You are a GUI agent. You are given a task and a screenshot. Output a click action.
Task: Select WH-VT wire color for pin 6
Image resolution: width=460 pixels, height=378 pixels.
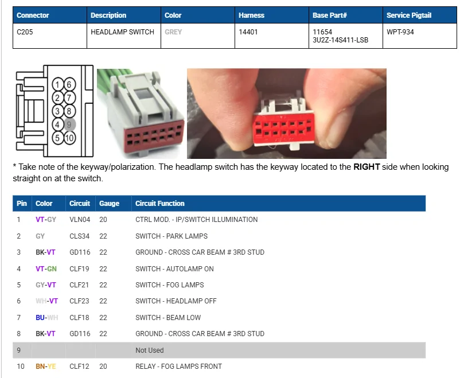pos(46,301)
